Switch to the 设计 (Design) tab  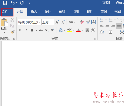pos(48,12)
